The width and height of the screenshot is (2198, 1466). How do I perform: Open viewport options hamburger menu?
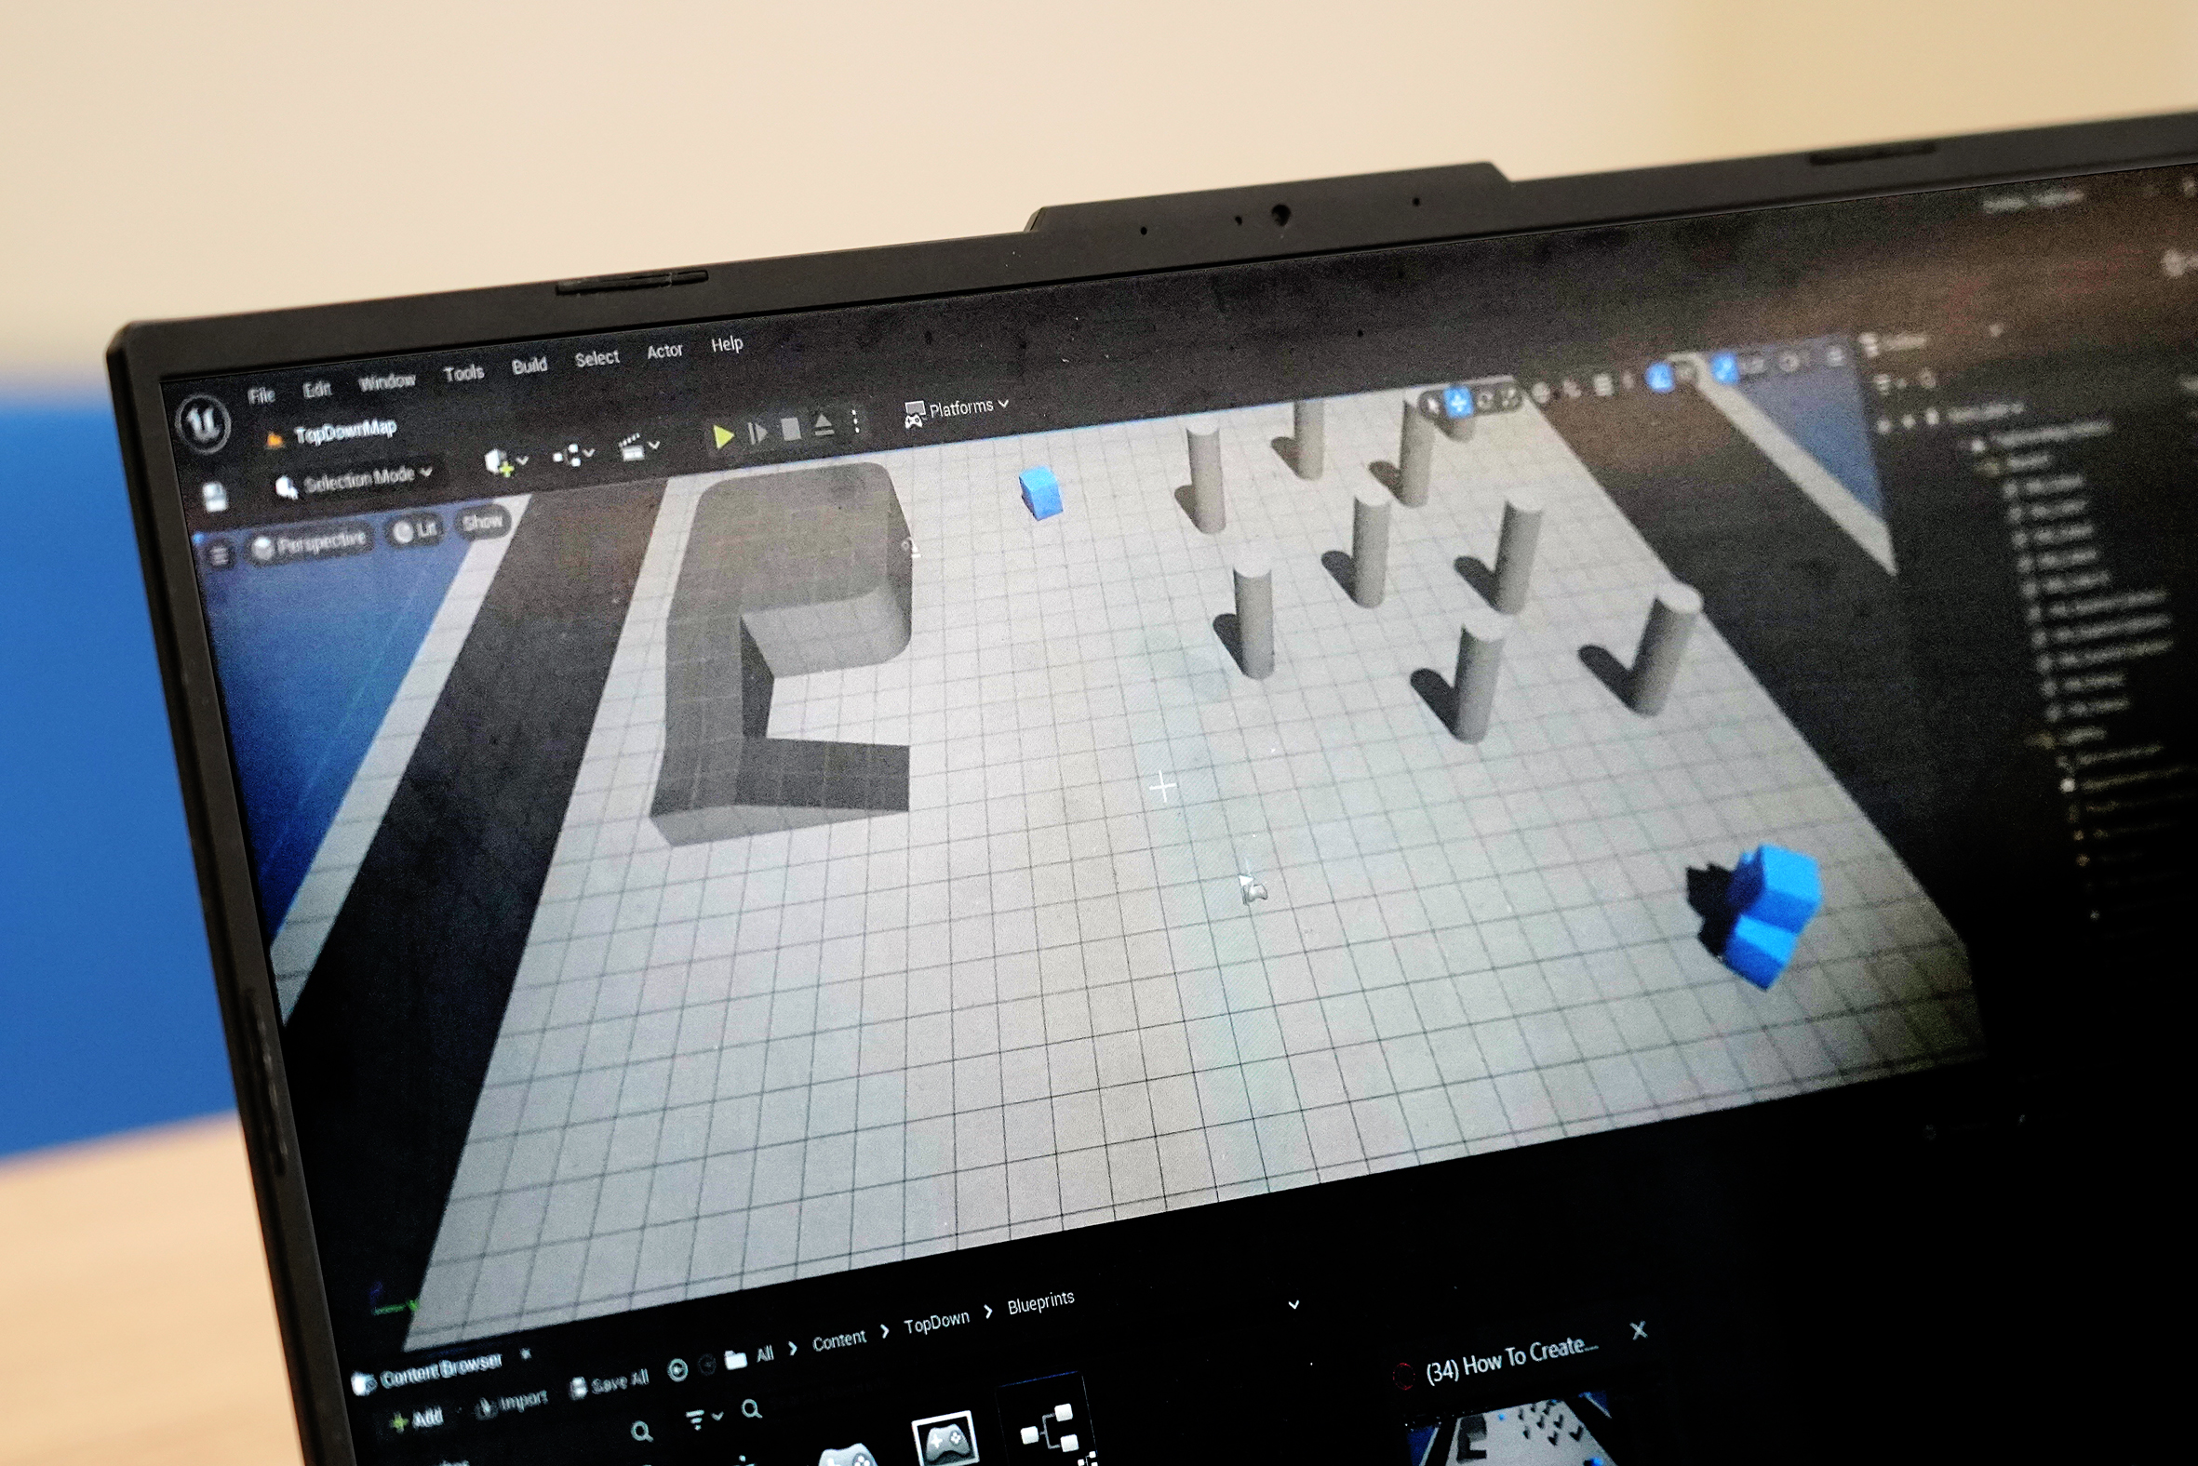220,556
